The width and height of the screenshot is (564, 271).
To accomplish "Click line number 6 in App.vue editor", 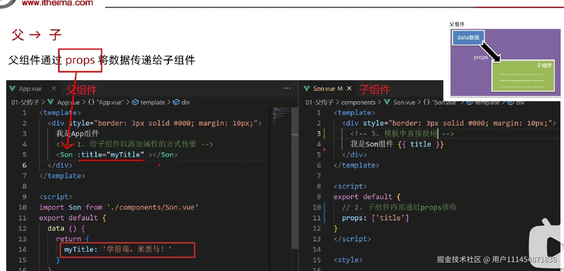I will pos(25,165).
